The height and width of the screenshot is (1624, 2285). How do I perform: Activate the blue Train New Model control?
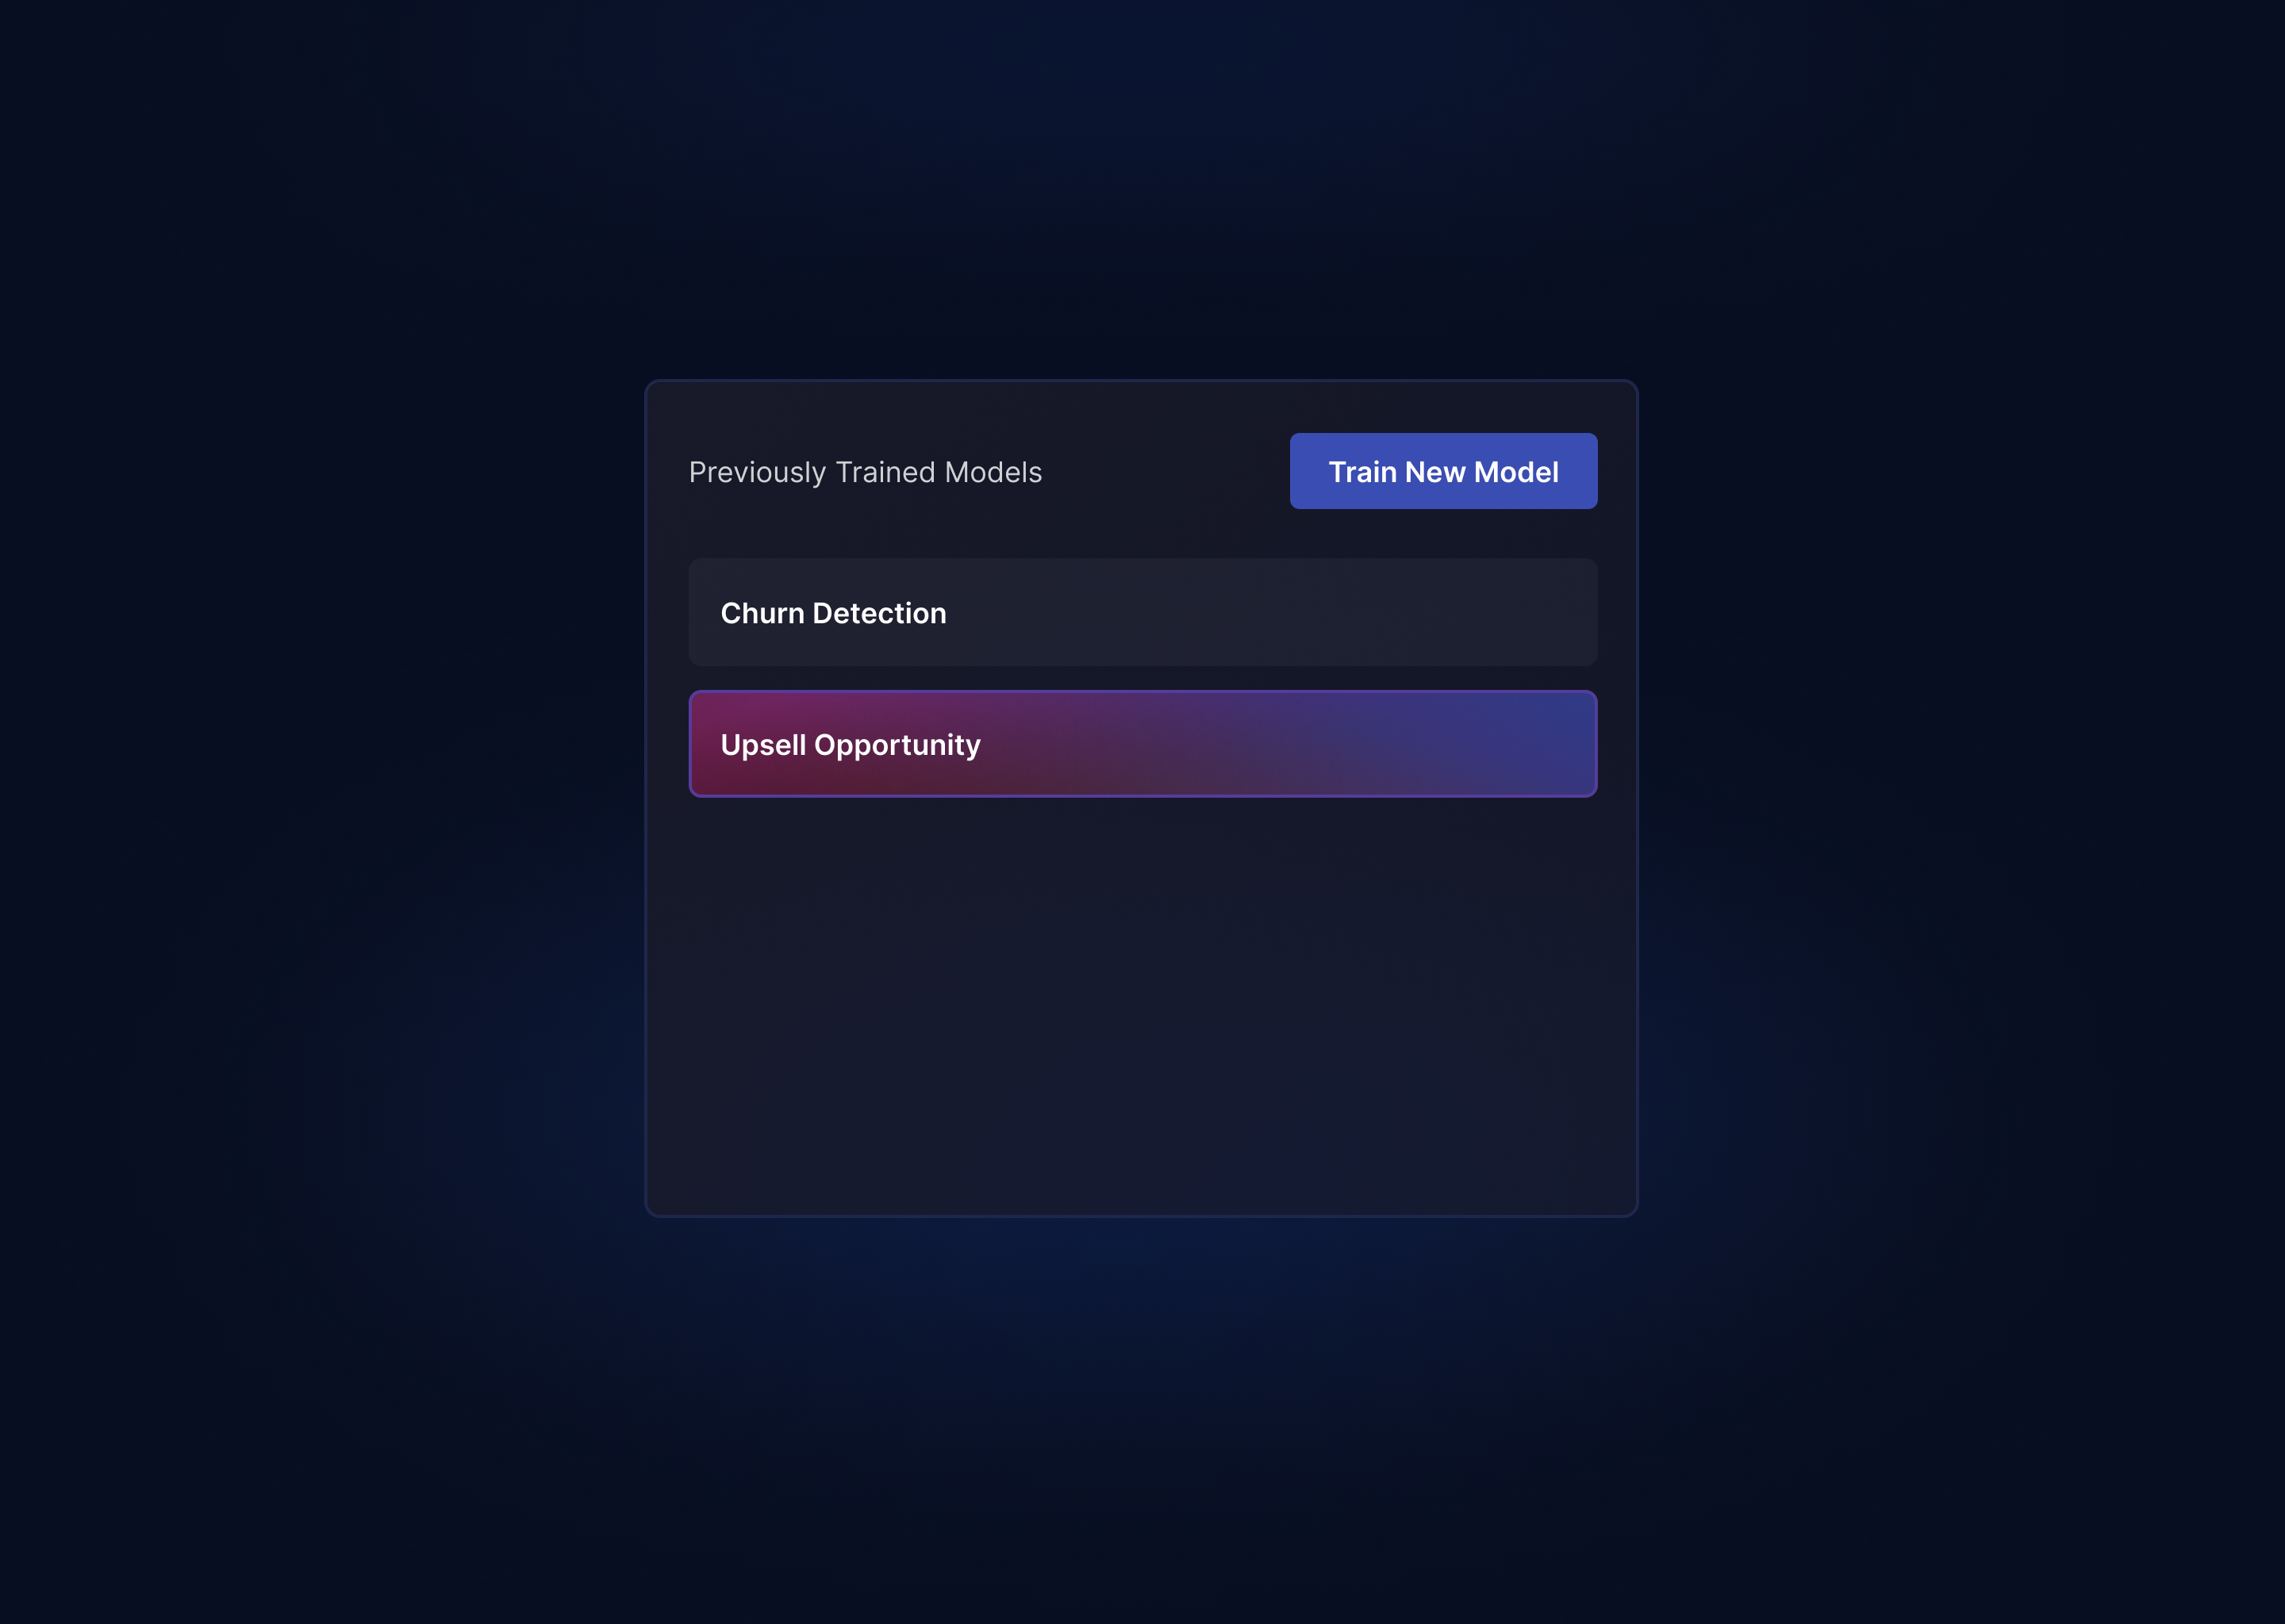(1442, 471)
